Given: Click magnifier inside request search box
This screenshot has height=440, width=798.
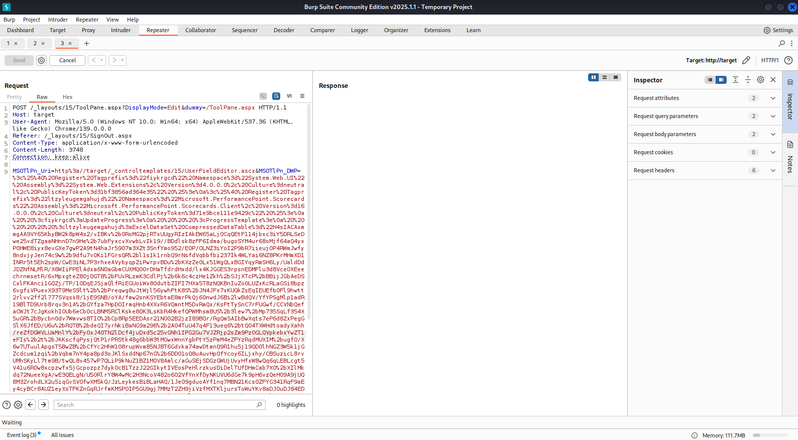Looking at the screenshot, I should tap(259, 405).
